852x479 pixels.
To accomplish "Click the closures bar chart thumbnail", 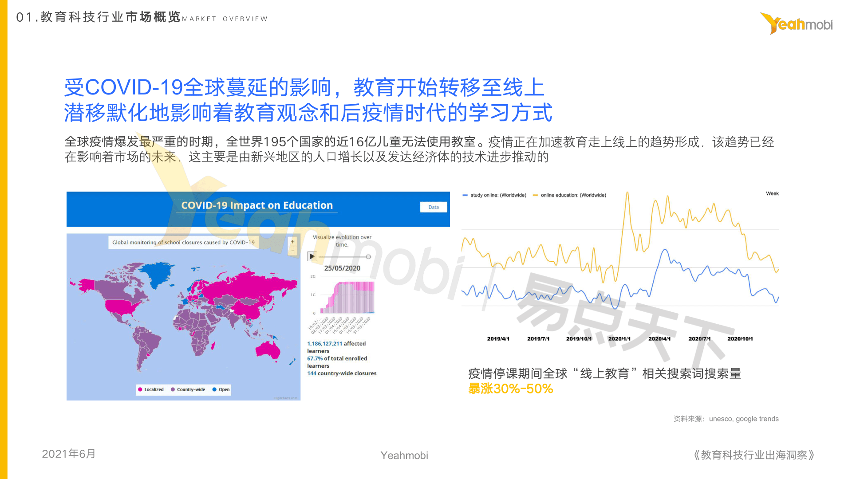I will point(347,297).
